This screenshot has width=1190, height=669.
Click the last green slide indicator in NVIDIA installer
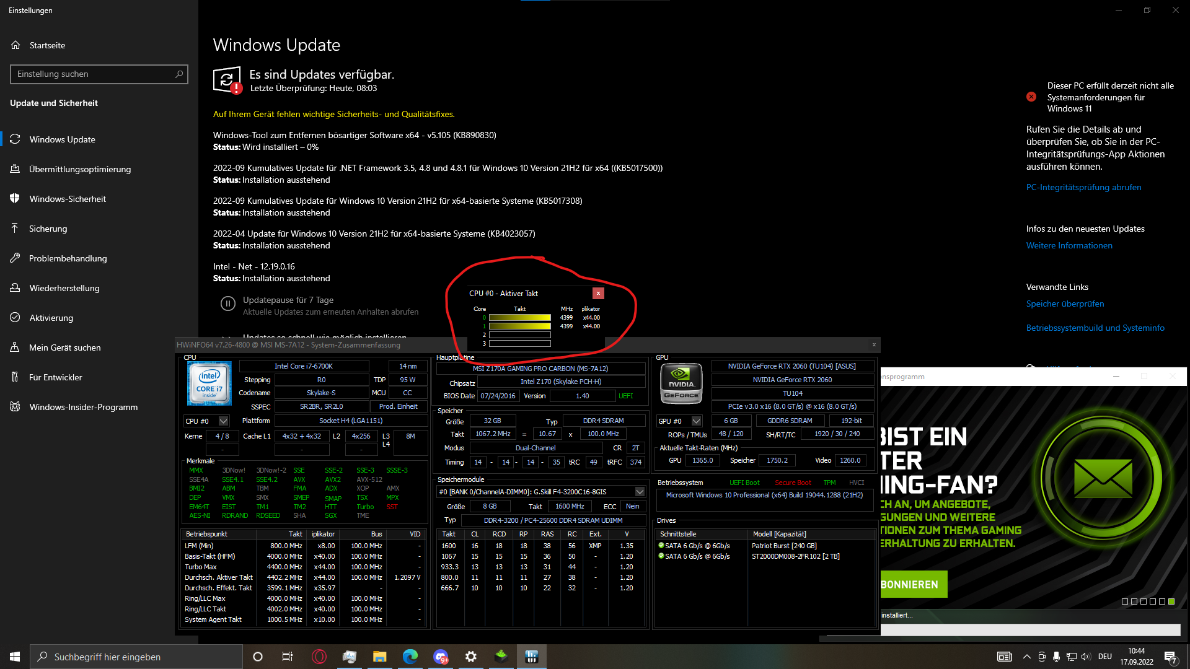click(x=1171, y=601)
